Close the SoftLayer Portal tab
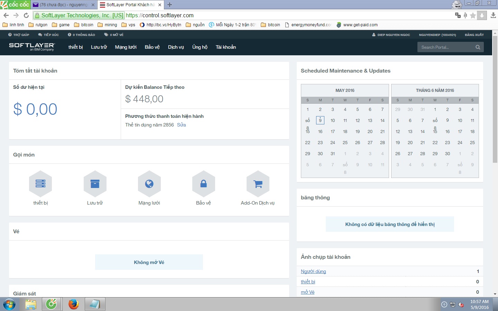Image resolution: width=498 pixels, height=311 pixels. pyautogui.click(x=160, y=5)
